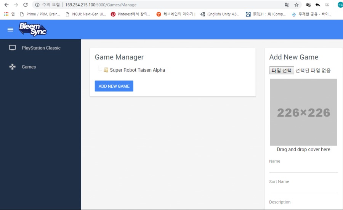This screenshot has width=343, height=210.
Task: Reload the page with the refresh icon
Action: pos(26,5)
